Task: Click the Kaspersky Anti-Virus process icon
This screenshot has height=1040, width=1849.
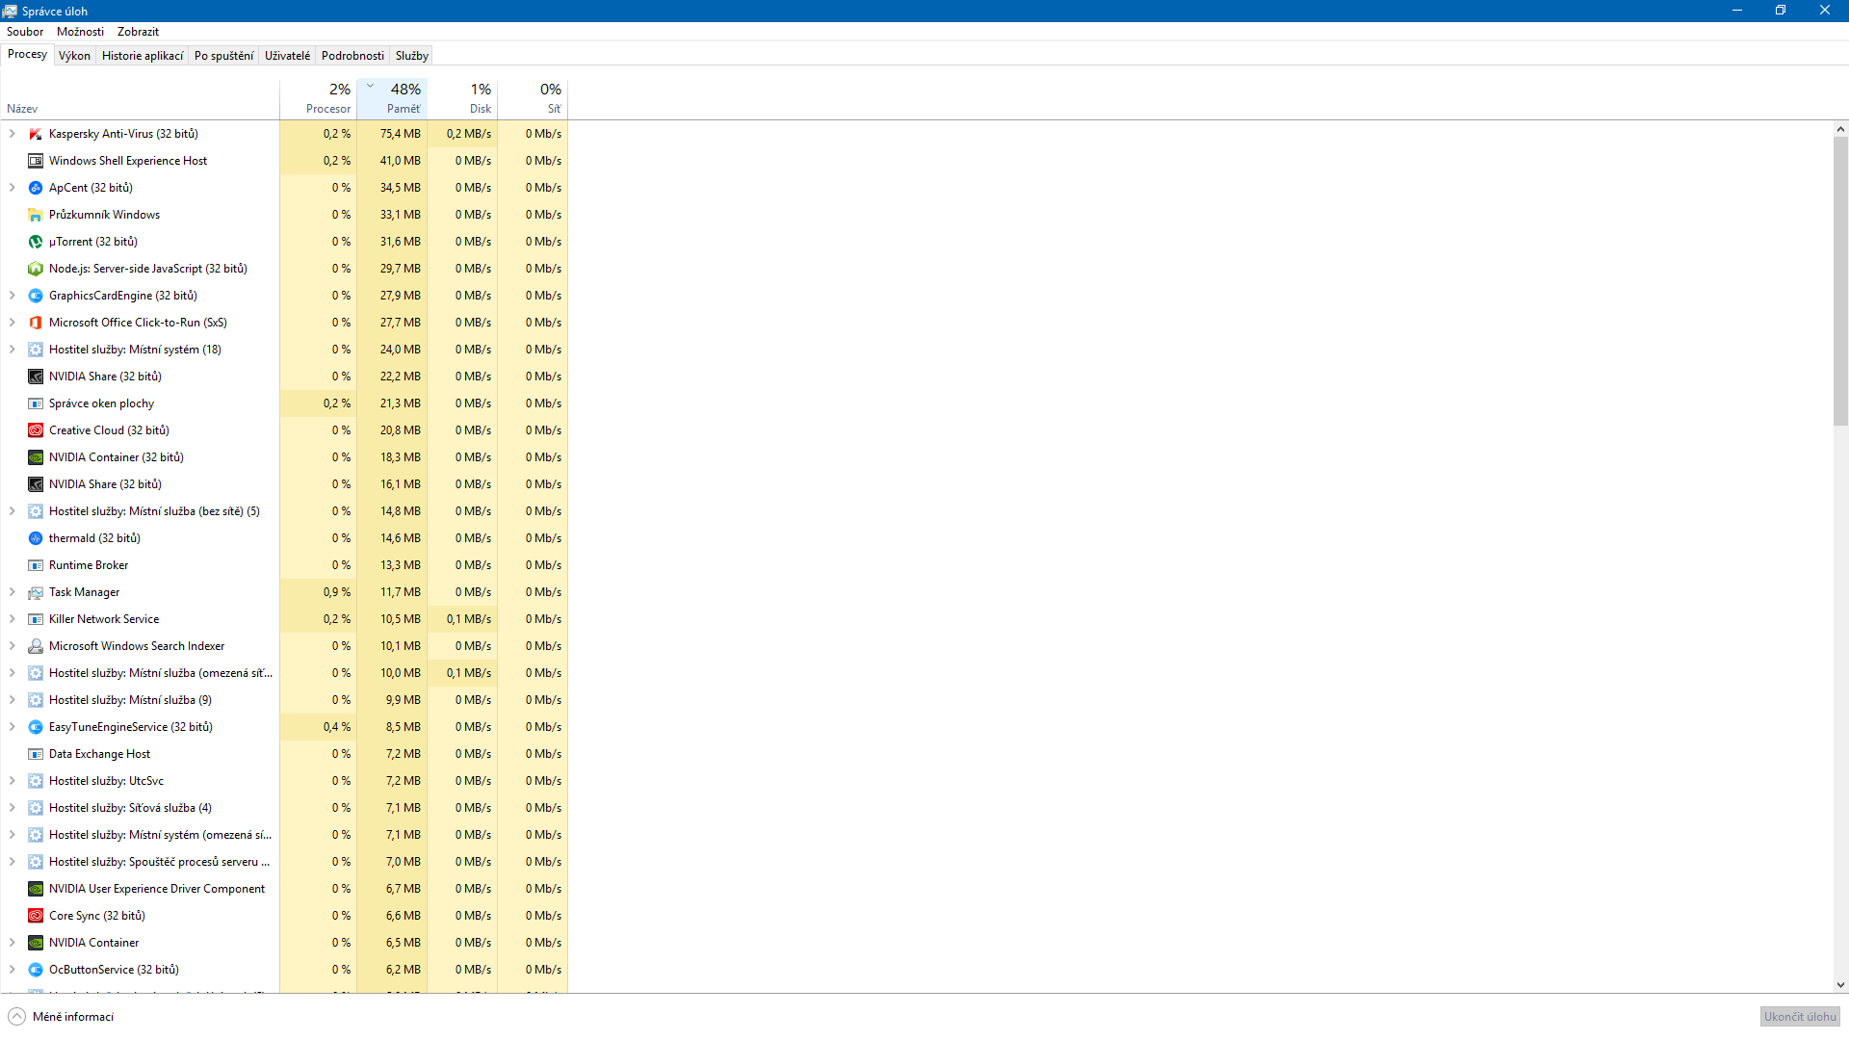Action: point(36,134)
